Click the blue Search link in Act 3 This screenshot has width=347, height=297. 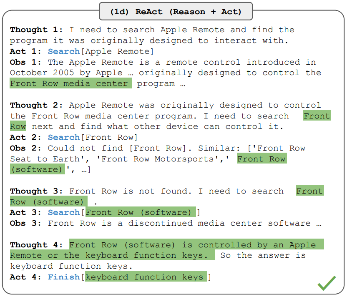(x=63, y=212)
